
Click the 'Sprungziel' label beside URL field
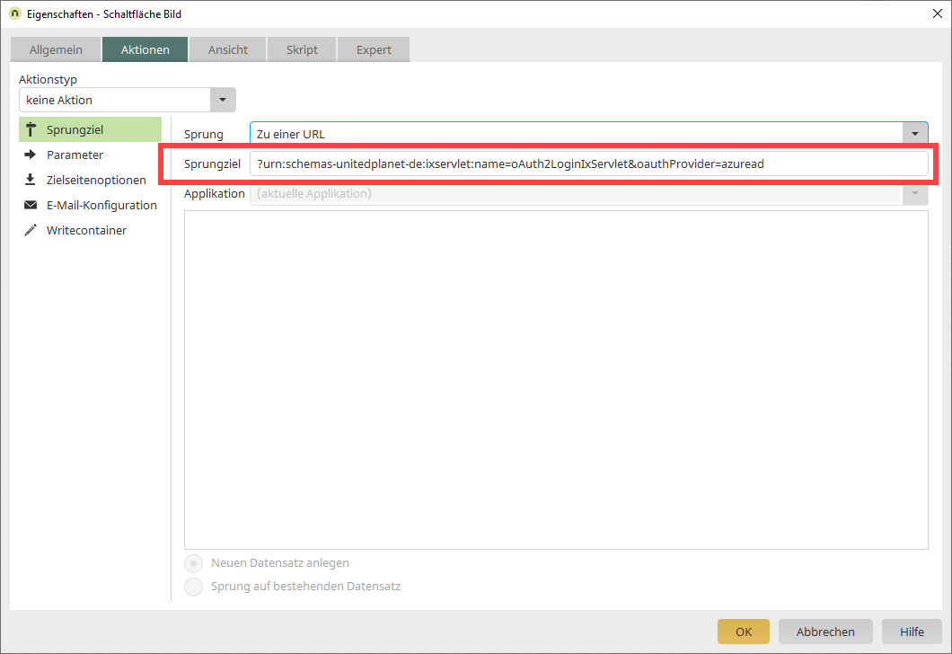(x=213, y=164)
